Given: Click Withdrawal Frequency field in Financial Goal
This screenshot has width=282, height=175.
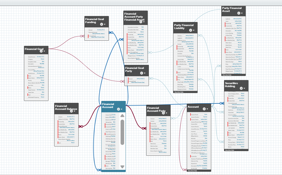Looking at the screenshot, I should click(36, 97).
